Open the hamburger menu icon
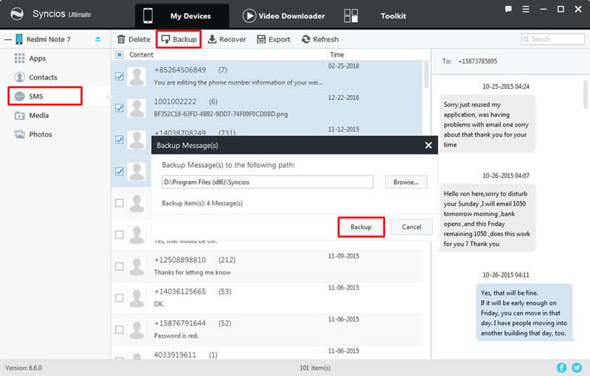The height and width of the screenshot is (376, 590). [526, 9]
